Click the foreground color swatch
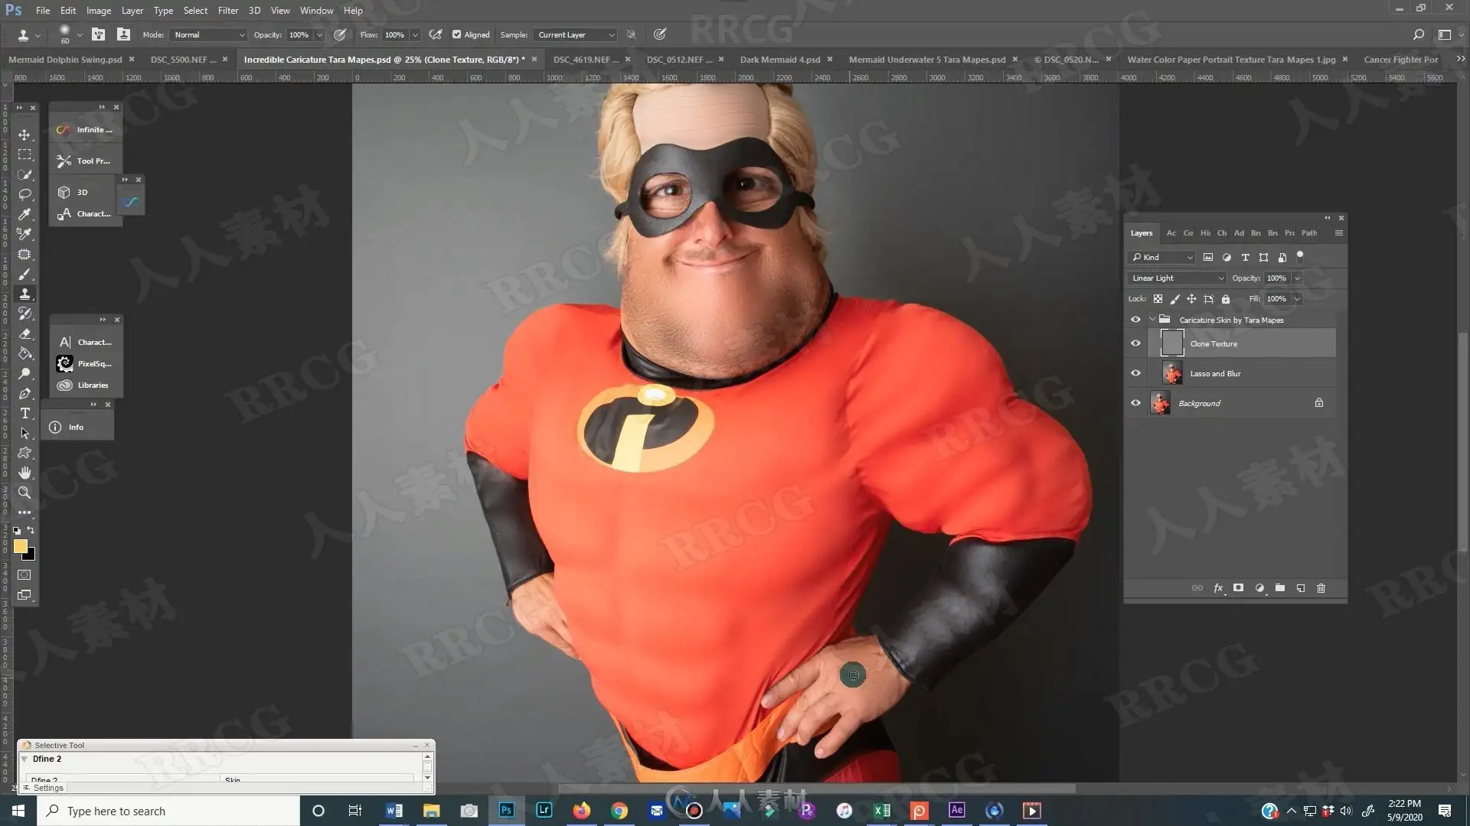This screenshot has height=826, width=1470. [20, 545]
